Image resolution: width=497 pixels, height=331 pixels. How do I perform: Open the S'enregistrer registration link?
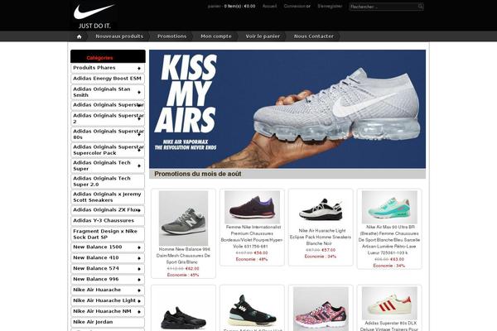[x=330, y=6]
